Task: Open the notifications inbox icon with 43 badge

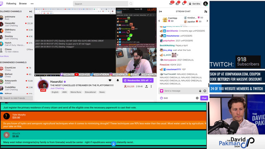Action: [x=171, y=4]
